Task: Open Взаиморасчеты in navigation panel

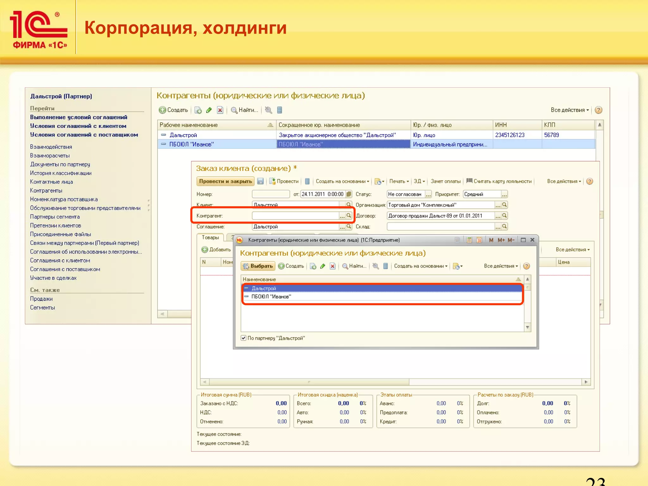Action: pyautogui.click(x=50, y=156)
